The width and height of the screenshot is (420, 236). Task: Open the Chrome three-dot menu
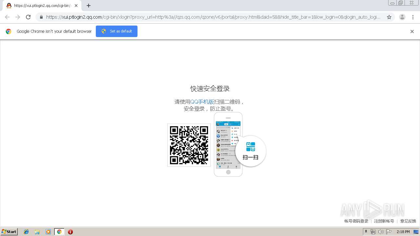point(413,17)
